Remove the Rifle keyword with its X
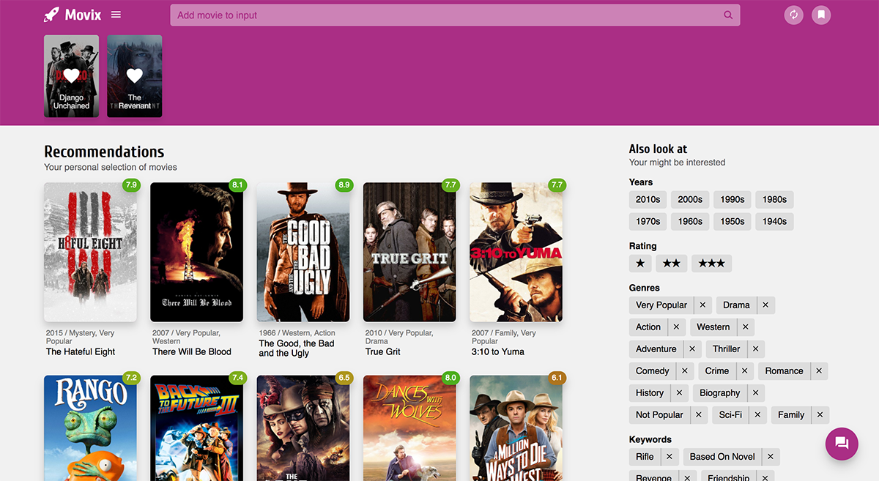The width and height of the screenshot is (879, 481). (x=670, y=457)
